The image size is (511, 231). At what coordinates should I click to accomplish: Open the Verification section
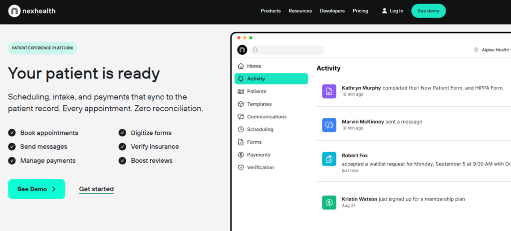[x=271, y=168]
